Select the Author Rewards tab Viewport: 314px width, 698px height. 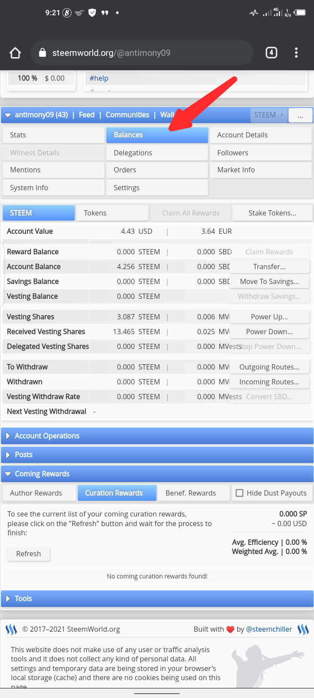pos(39,493)
